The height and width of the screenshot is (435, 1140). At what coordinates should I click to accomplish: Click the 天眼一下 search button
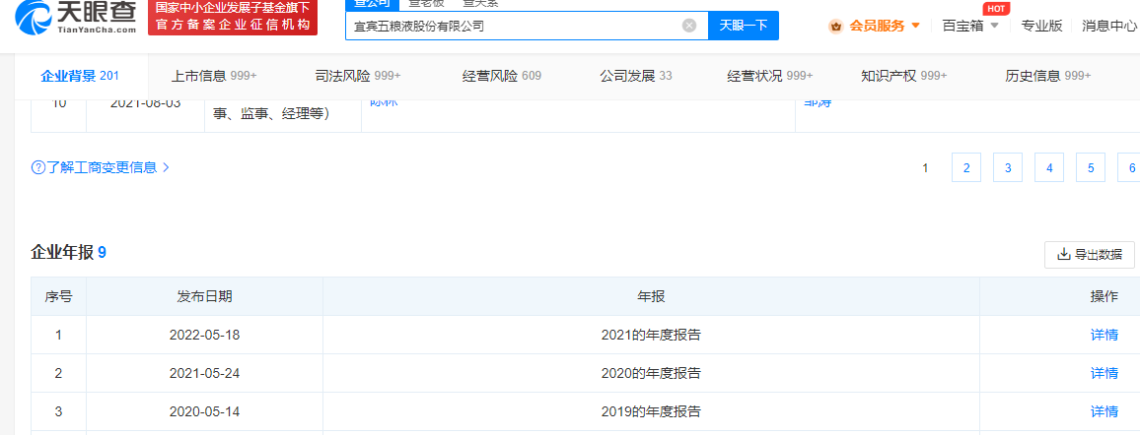pos(744,26)
